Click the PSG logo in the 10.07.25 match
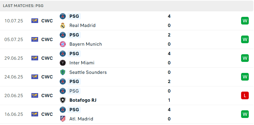254x125 pixels. pos(63,16)
